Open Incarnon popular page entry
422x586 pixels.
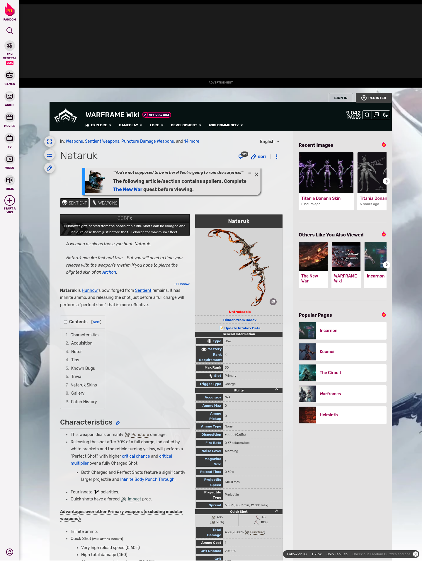point(343,331)
